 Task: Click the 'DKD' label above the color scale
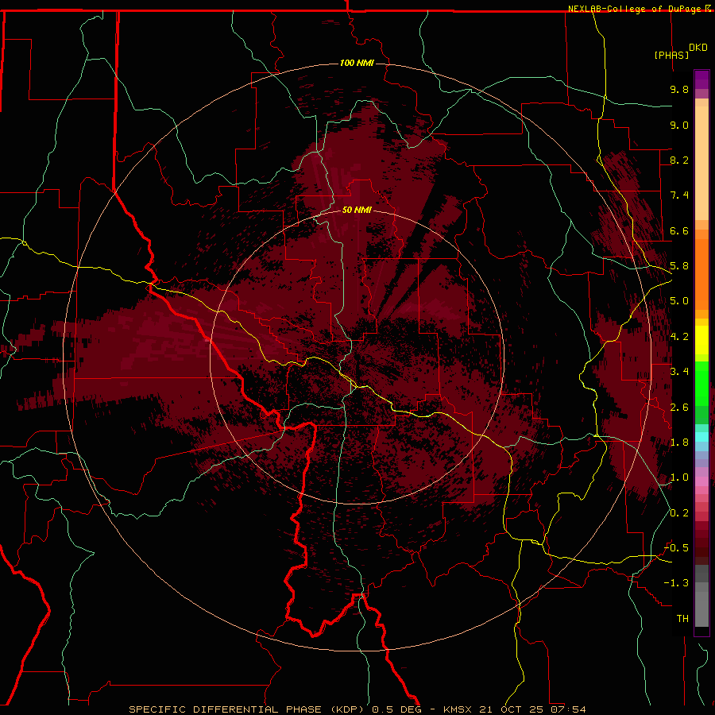[698, 48]
